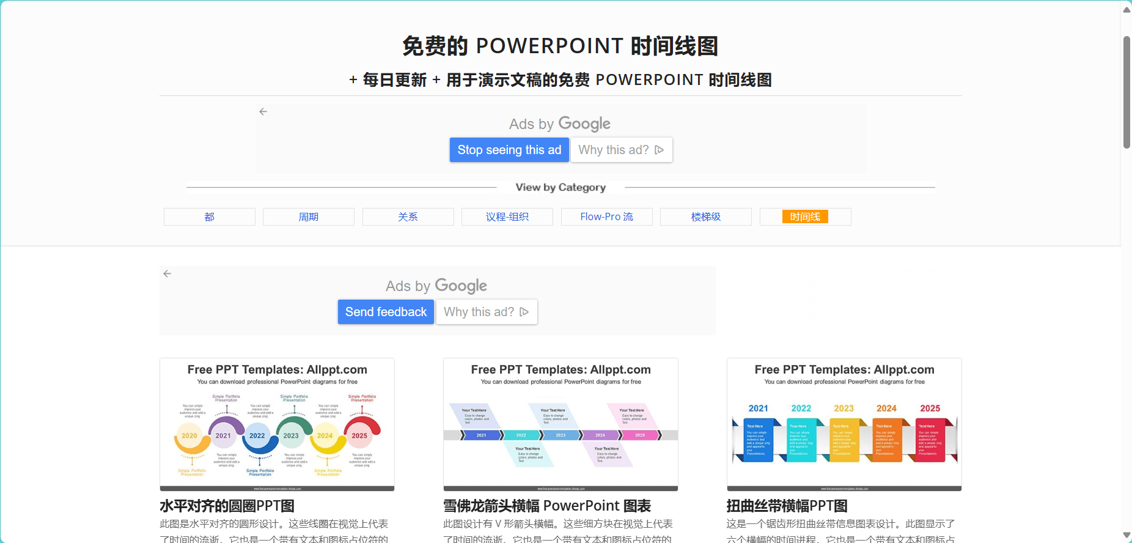Click back arrow in top ad banner

click(263, 112)
